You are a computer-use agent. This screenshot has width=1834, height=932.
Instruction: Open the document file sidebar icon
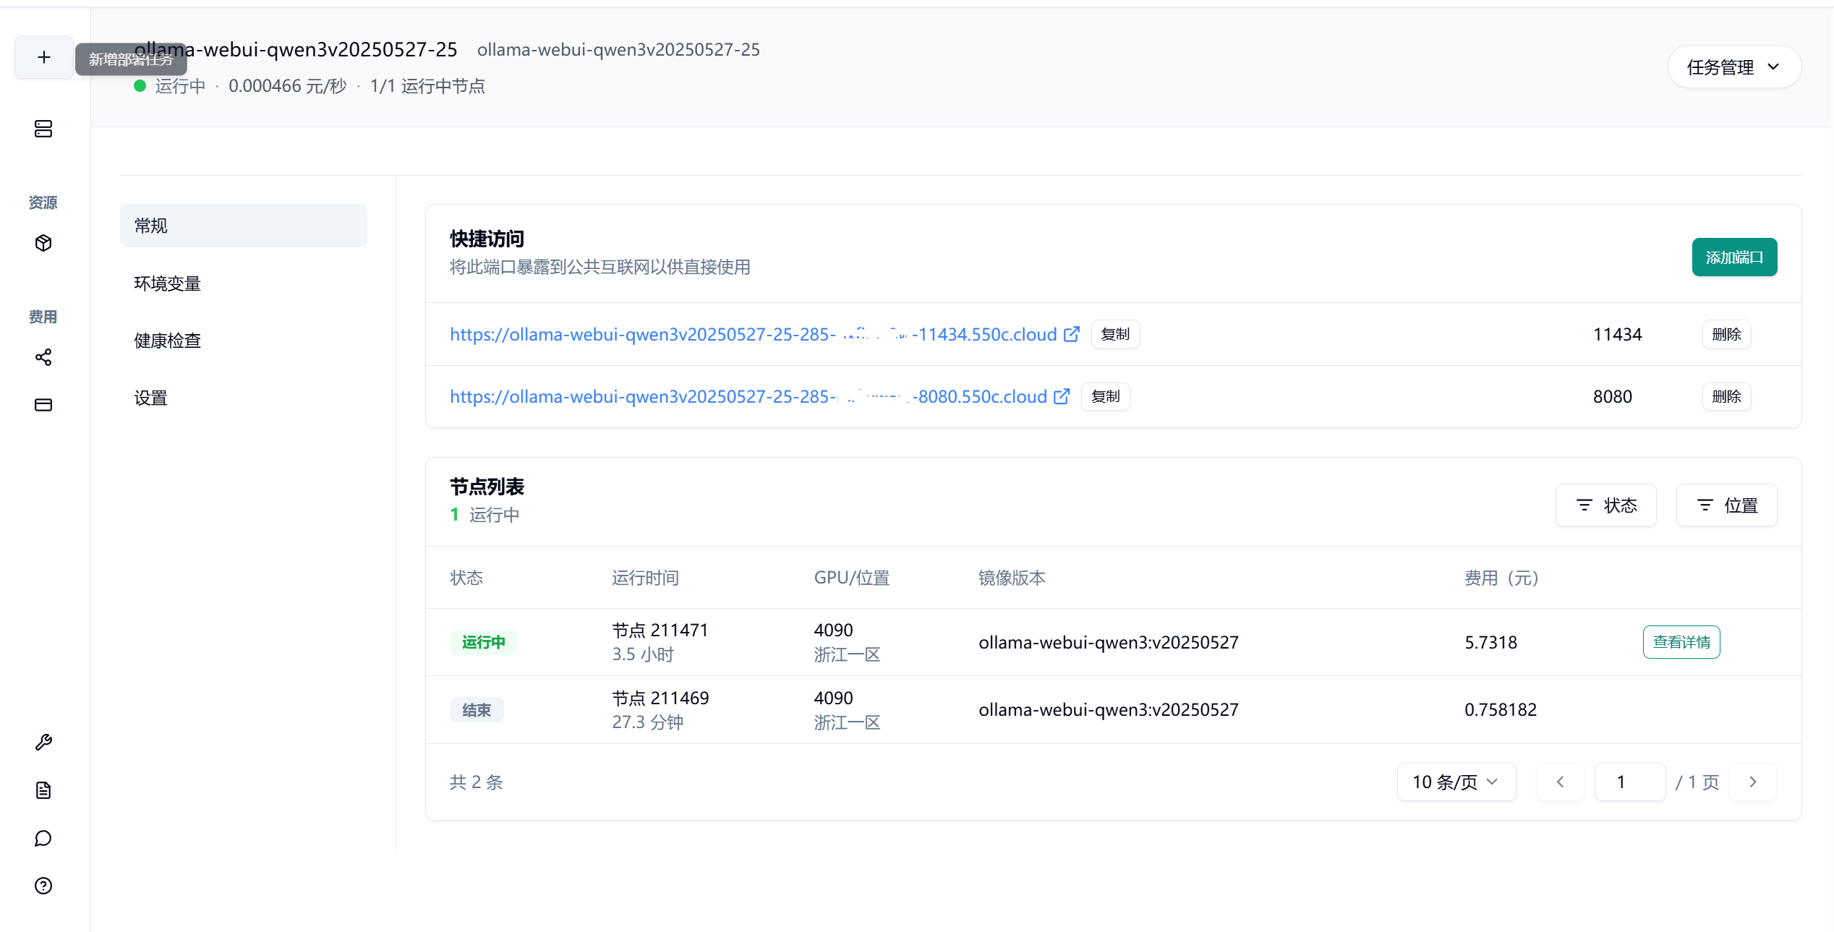click(43, 790)
